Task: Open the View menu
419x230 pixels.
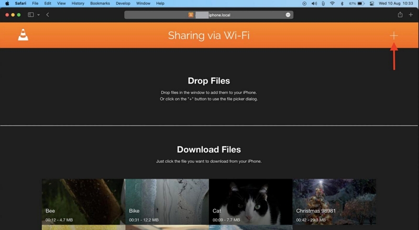Action: [61, 4]
